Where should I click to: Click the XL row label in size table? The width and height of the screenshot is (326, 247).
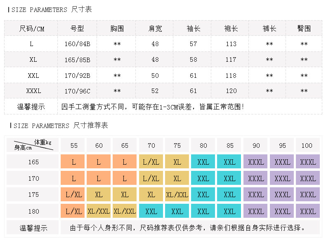pos(33,60)
